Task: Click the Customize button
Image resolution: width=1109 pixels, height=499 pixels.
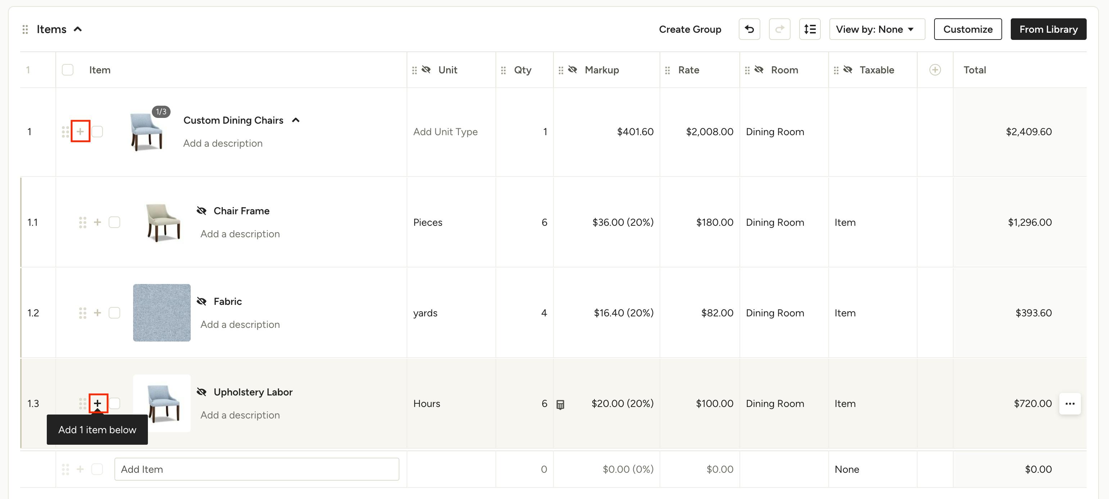Action: pos(967,29)
